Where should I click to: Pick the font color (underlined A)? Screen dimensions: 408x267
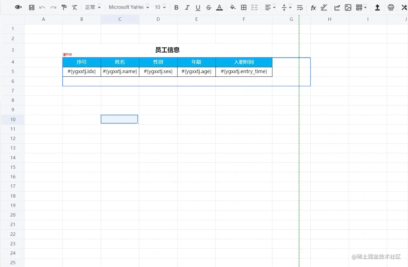[x=219, y=7]
